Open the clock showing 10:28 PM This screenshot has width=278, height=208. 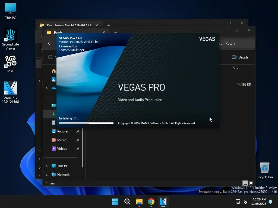pos(259,201)
